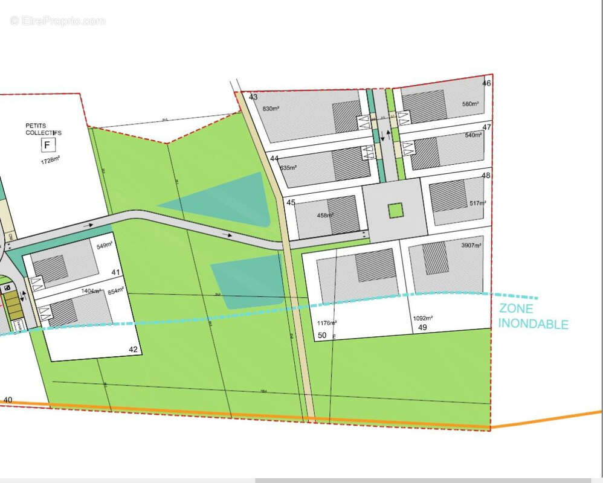Click lot number 44
603x483 pixels.
(x=274, y=158)
